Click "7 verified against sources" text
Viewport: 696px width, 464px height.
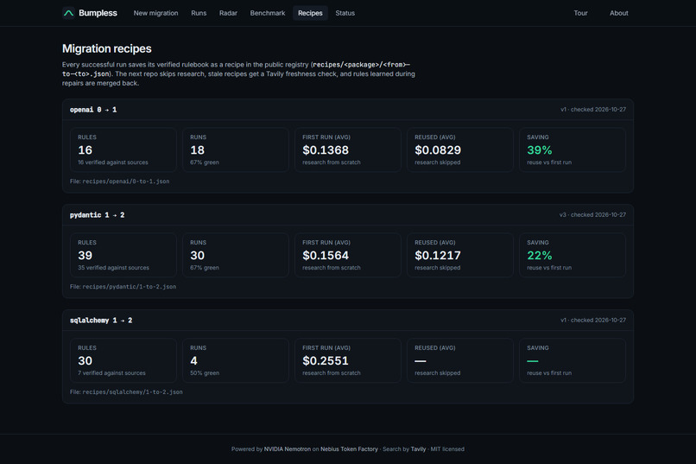coord(111,373)
